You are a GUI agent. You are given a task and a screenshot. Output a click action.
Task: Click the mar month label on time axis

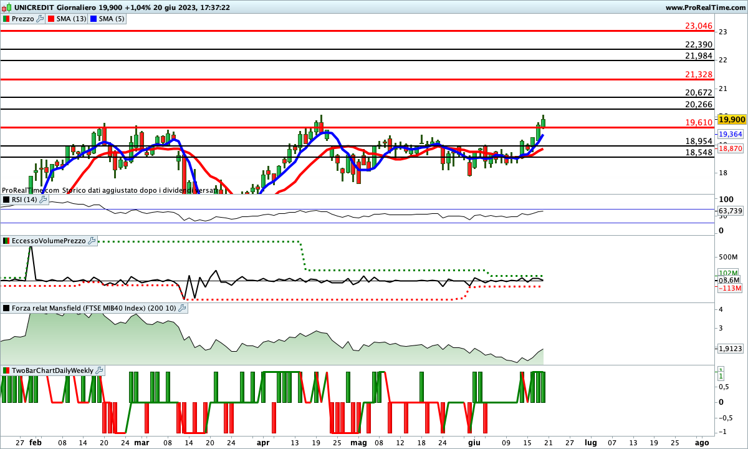coord(141,442)
